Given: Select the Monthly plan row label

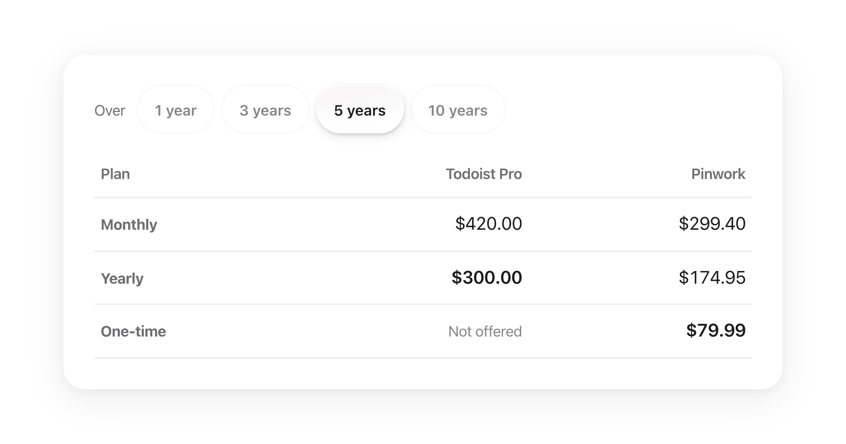Looking at the screenshot, I should (x=129, y=224).
